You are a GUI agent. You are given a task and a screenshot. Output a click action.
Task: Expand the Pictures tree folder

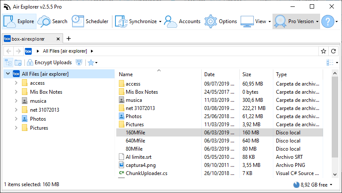coord(16,128)
